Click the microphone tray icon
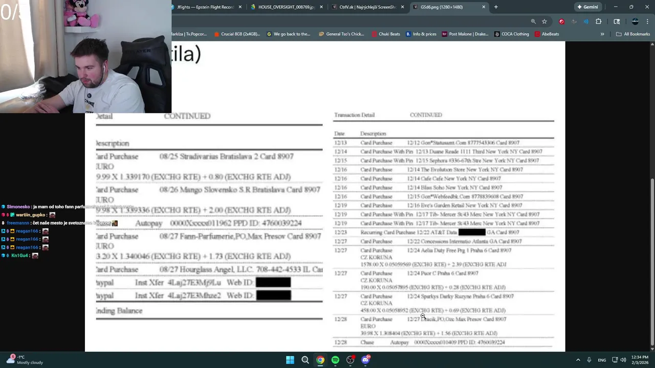Viewport: 655px width, 368px height. tap(589, 360)
